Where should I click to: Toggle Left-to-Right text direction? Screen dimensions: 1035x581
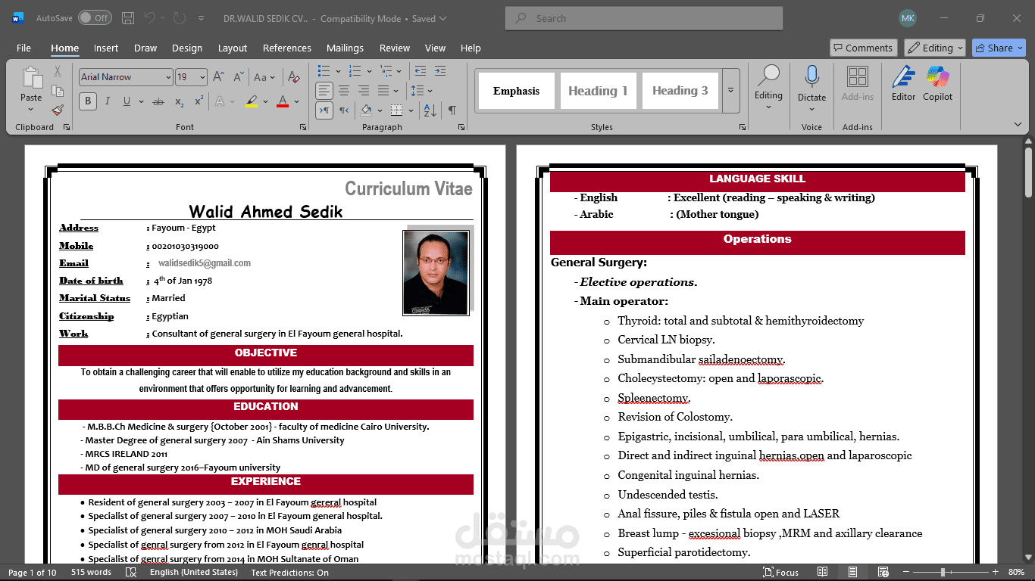click(324, 110)
